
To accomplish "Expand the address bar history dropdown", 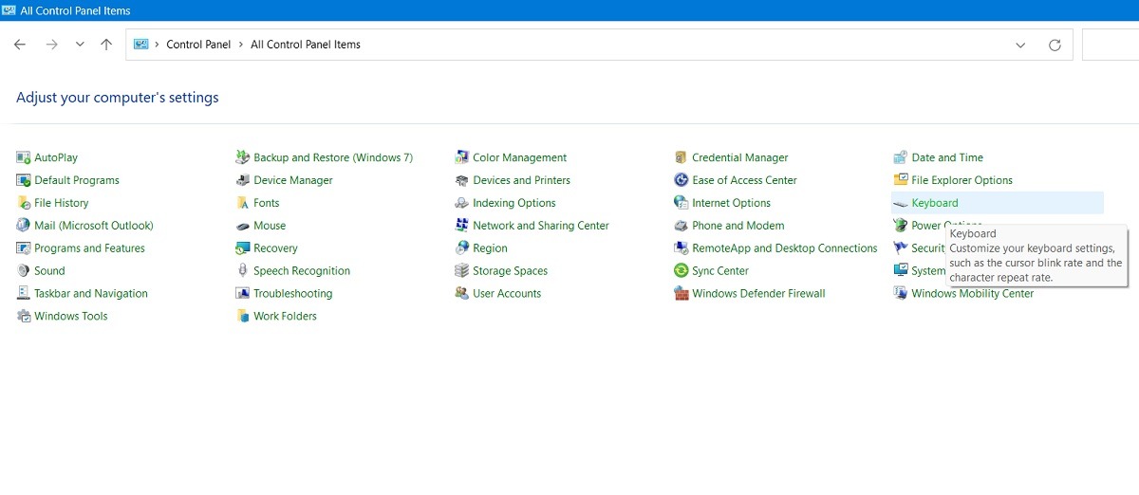I will tap(1020, 45).
